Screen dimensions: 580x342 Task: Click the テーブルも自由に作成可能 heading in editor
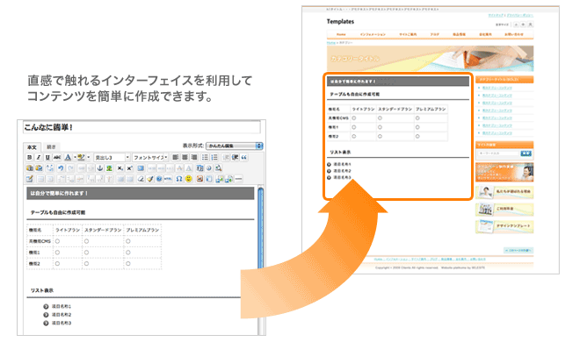pos(58,212)
